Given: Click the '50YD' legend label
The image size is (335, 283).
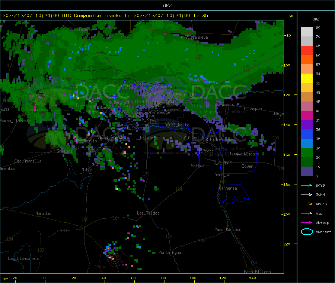Looking at the screenshot, I should pos(320,185).
